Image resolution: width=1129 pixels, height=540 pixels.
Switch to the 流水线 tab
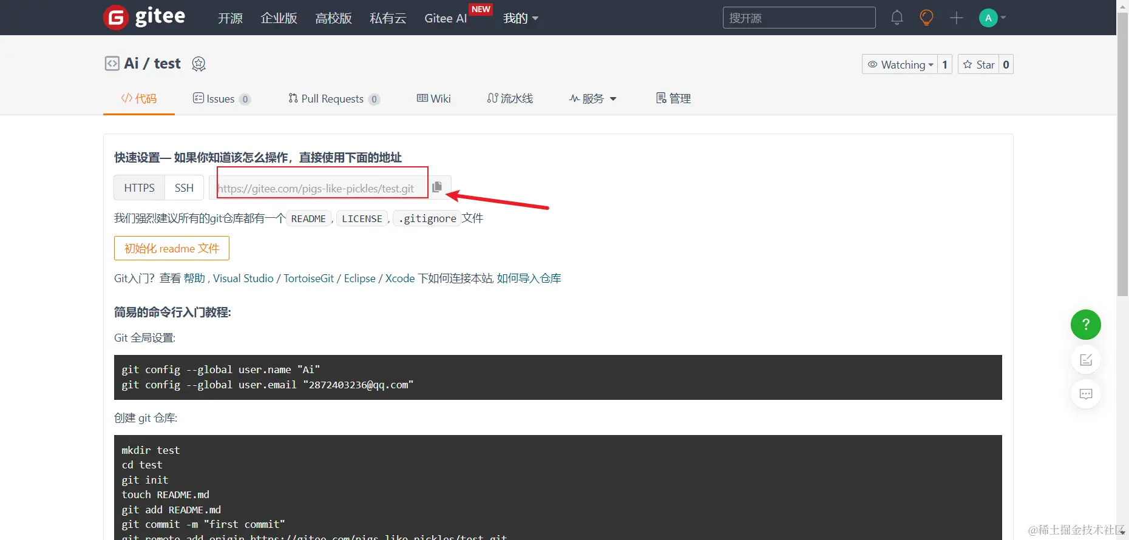tap(510, 98)
